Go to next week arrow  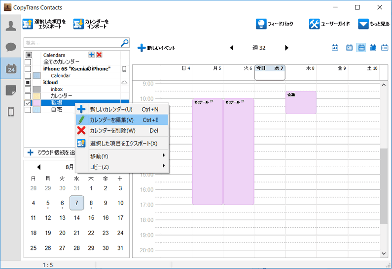tap(286, 48)
